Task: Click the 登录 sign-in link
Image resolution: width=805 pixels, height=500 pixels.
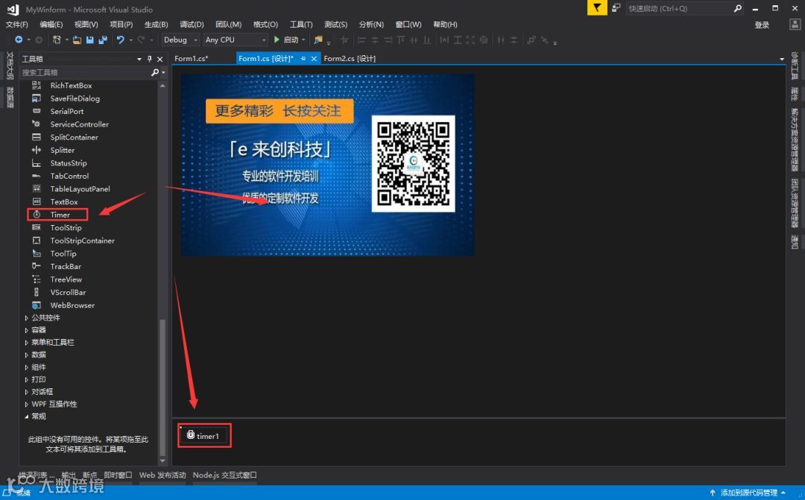Action: click(762, 25)
